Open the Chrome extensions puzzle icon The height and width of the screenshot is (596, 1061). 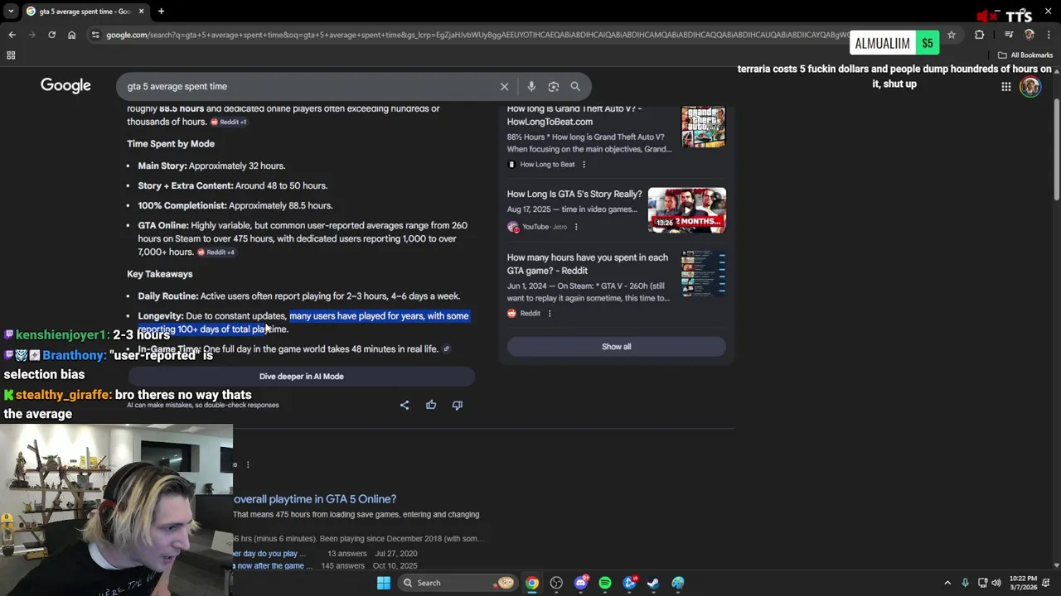click(x=980, y=35)
